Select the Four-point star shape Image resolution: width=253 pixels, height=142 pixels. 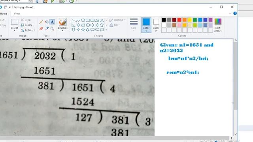coord(78,30)
